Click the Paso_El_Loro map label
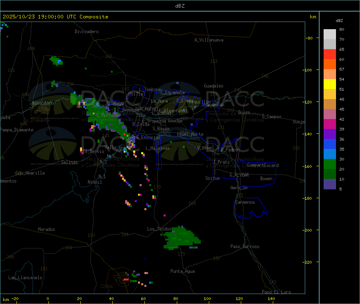360x304 pixels. coord(276,292)
